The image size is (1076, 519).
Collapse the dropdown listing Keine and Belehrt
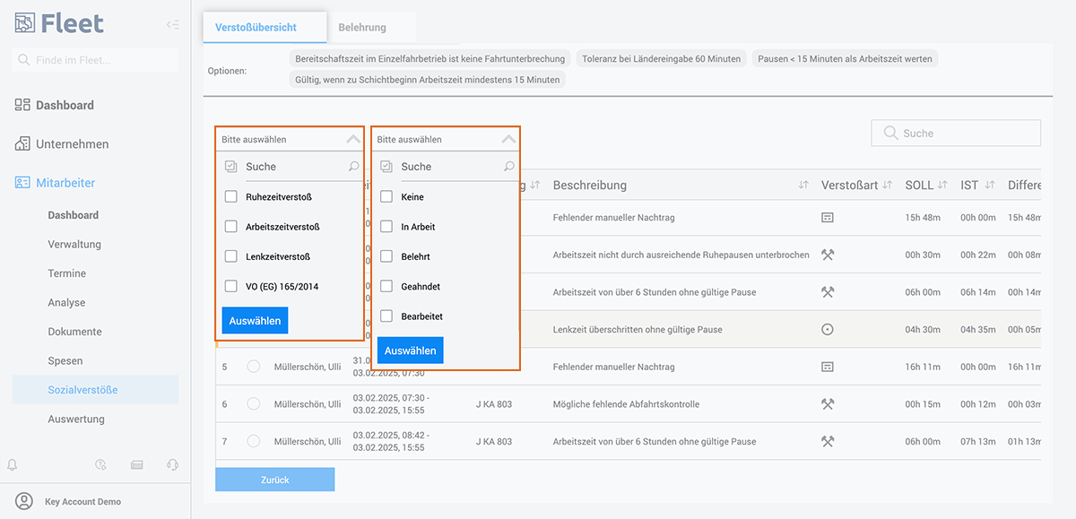point(508,140)
